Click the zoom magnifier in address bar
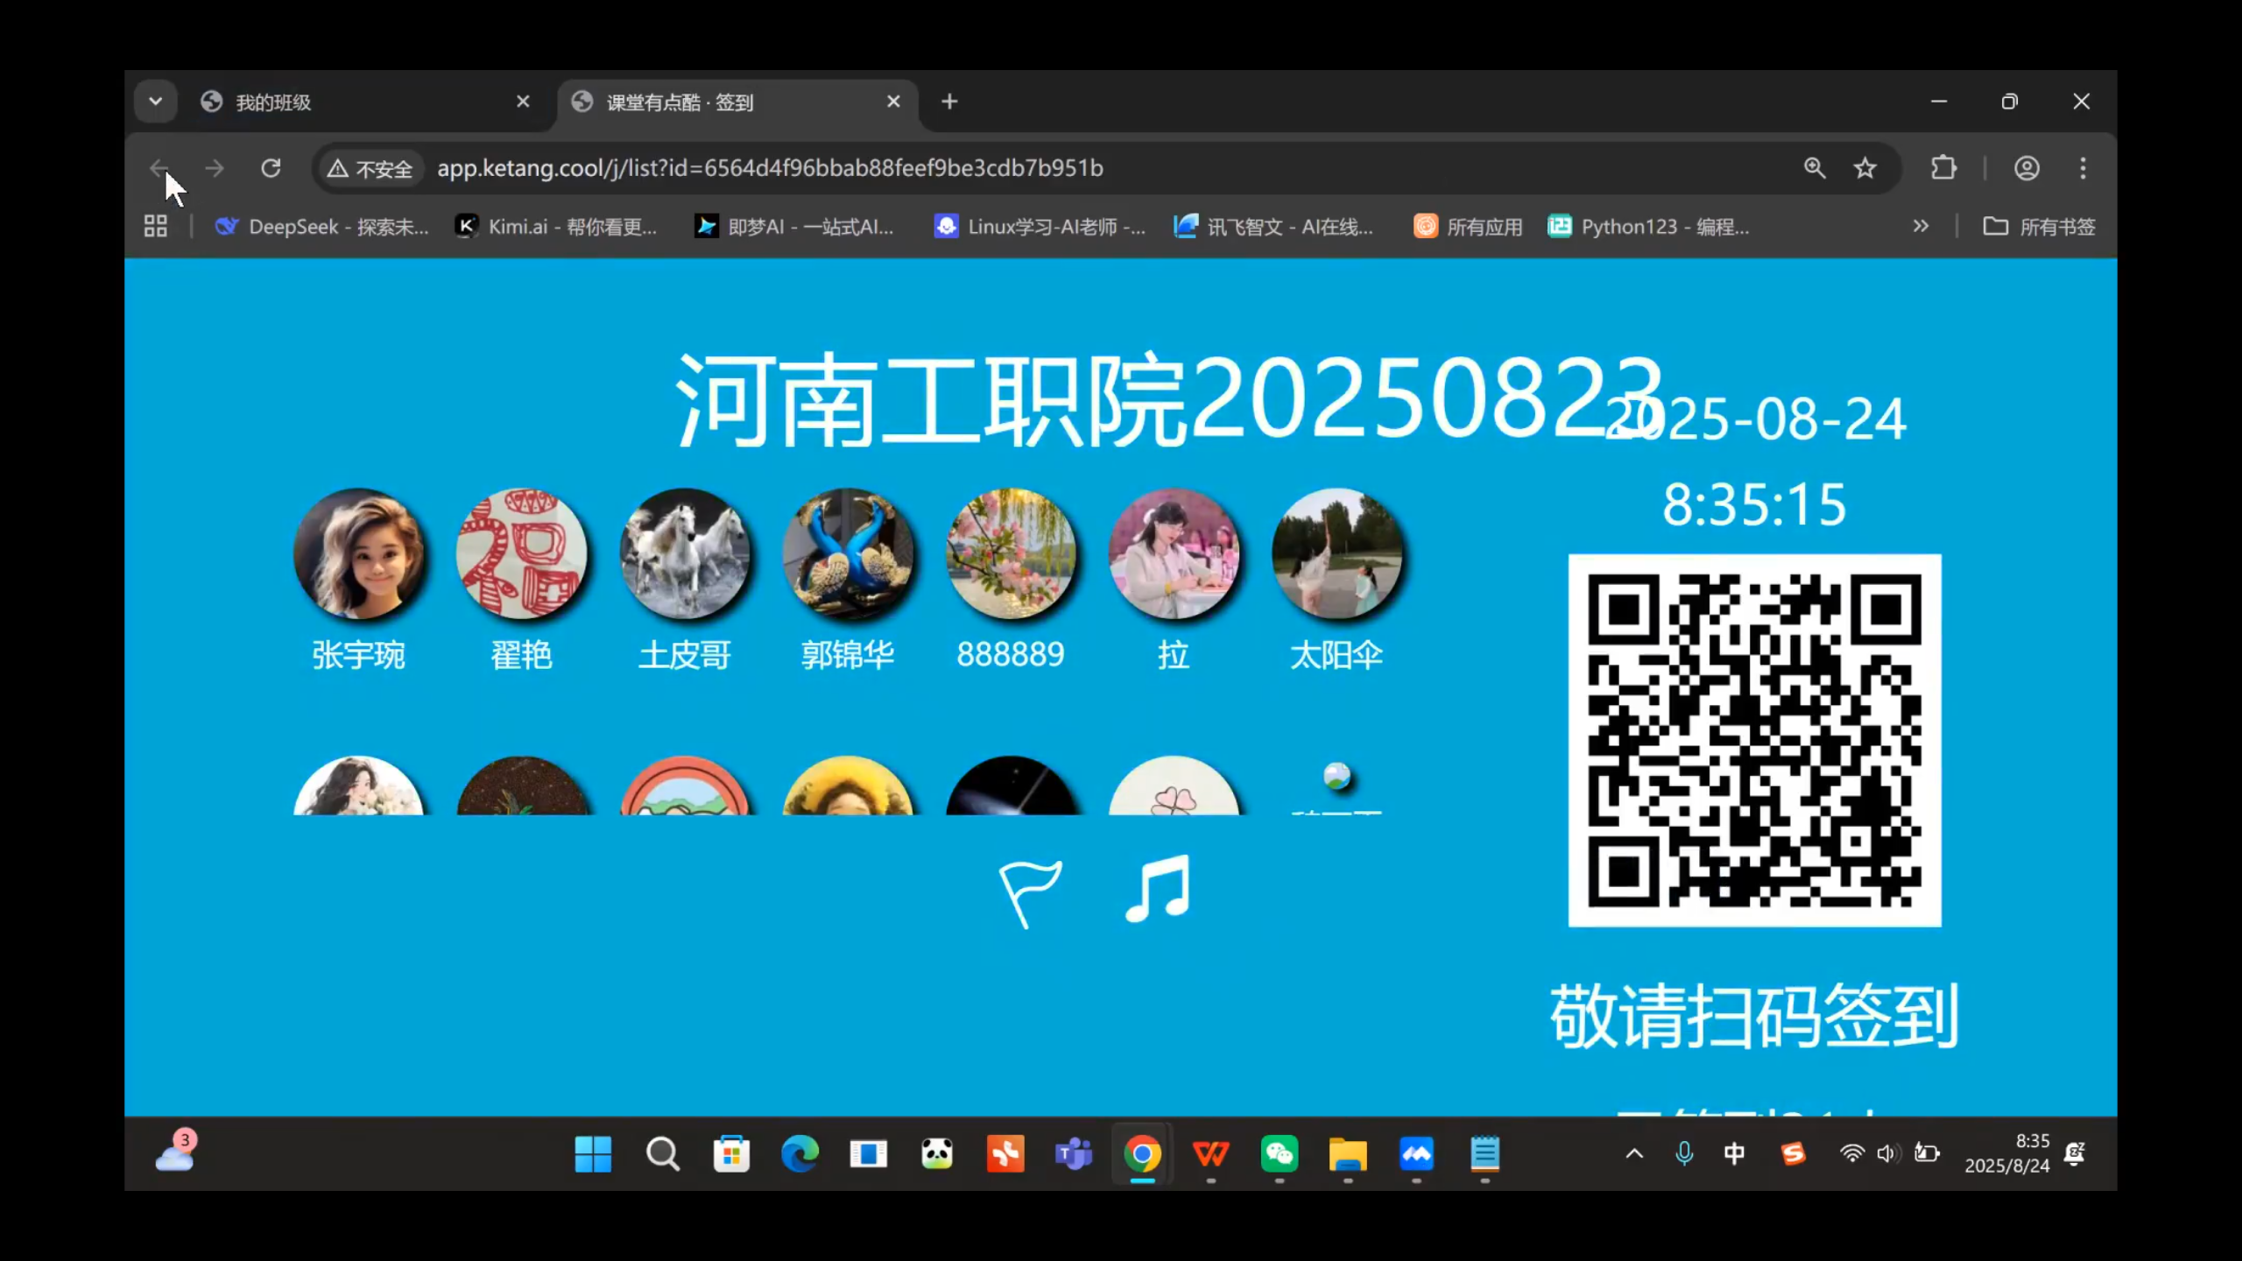Screen dimensions: 2242x1261 (1815, 168)
